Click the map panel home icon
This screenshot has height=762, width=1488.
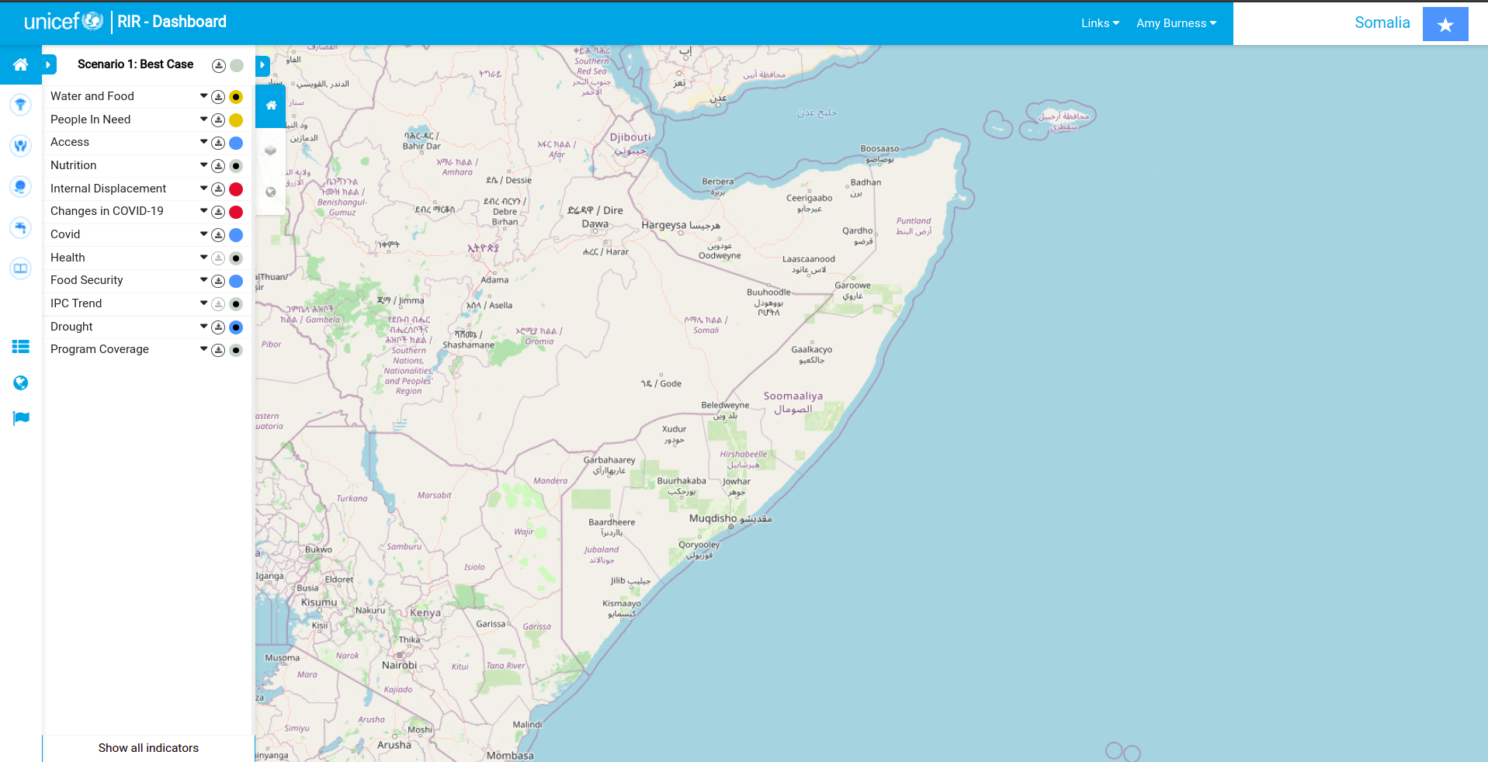[x=271, y=106]
